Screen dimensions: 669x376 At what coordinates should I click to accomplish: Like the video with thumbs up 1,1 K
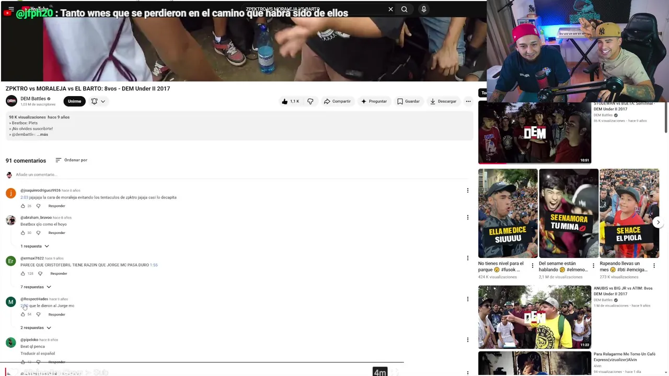click(x=291, y=101)
